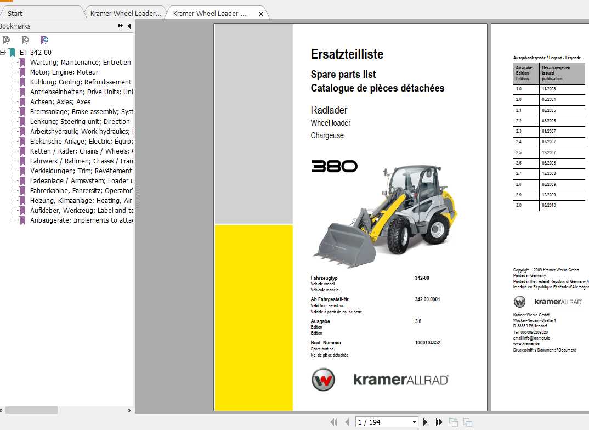Open the Wartung; Maintenance bookmark

pyautogui.click(x=81, y=63)
